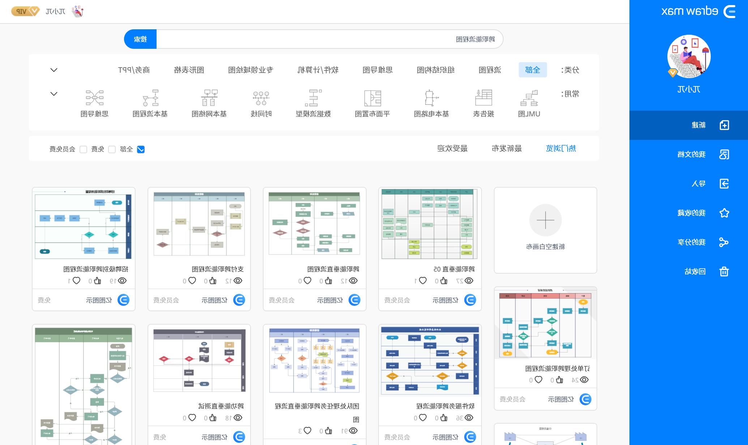
Task: Click the blue 搜索 search button
Action: (x=140, y=39)
